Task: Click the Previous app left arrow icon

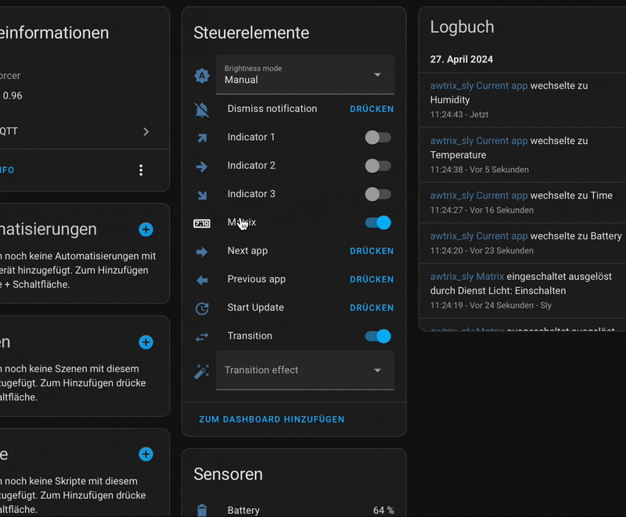Action: click(202, 278)
